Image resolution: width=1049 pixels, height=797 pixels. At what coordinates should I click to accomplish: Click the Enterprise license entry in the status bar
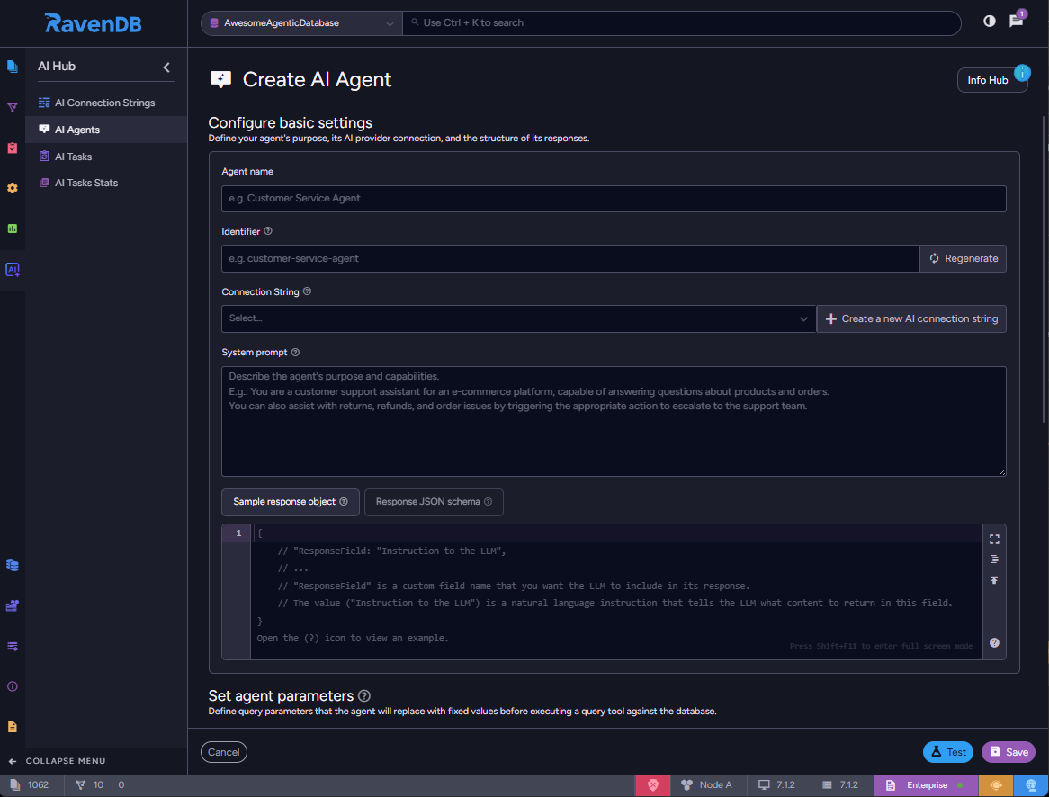pyautogui.click(x=926, y=785)
